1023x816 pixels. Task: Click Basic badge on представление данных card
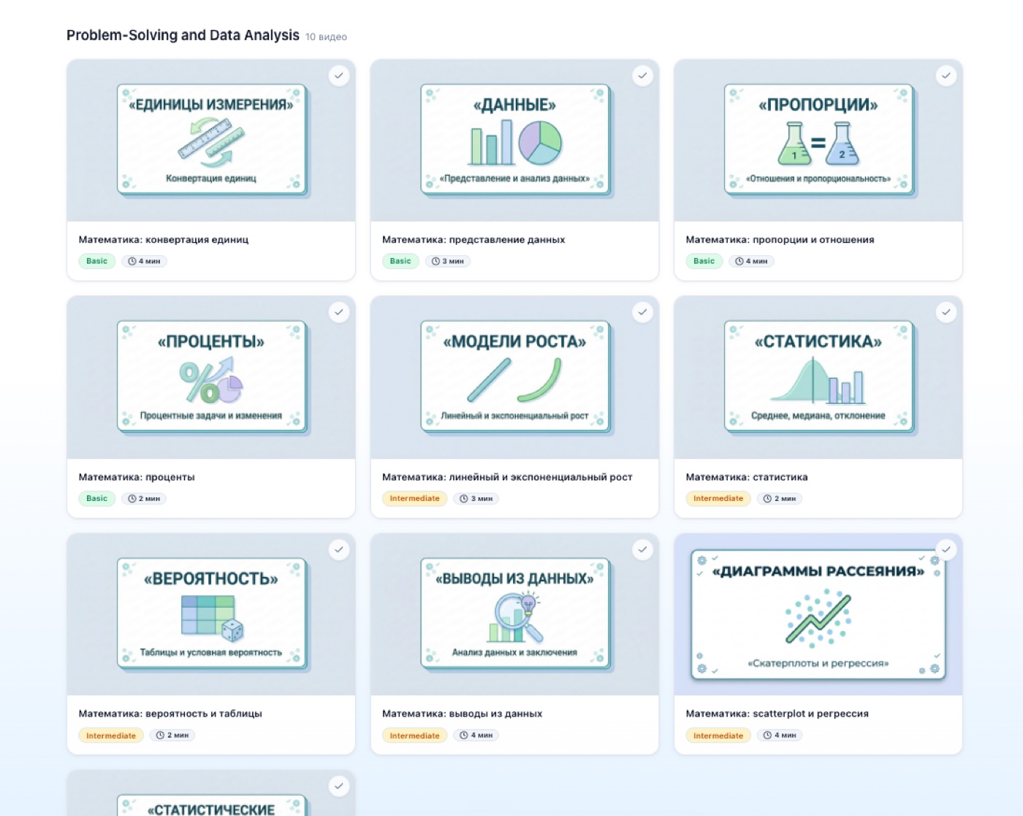(400, 261)
